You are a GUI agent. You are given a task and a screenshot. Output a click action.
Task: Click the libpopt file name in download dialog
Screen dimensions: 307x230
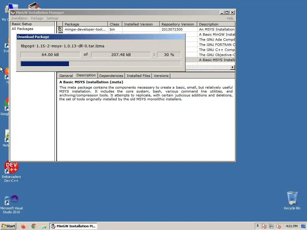62,46
